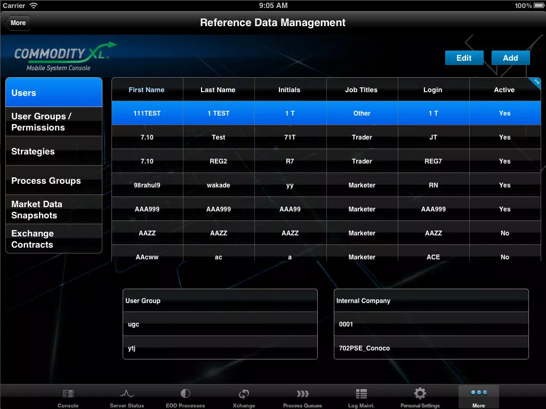Image resolution: width=546 pixels, height=409 pixels.
Task: Open the Xchange tab icon
Action: pyautogui.click(x=244, y=394)
